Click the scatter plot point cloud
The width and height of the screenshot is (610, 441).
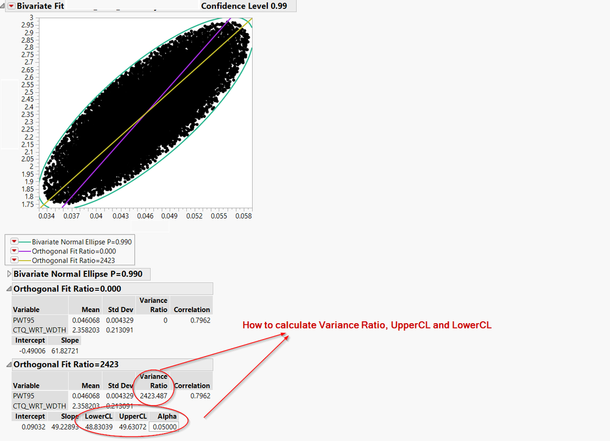[x=146, y=113]
